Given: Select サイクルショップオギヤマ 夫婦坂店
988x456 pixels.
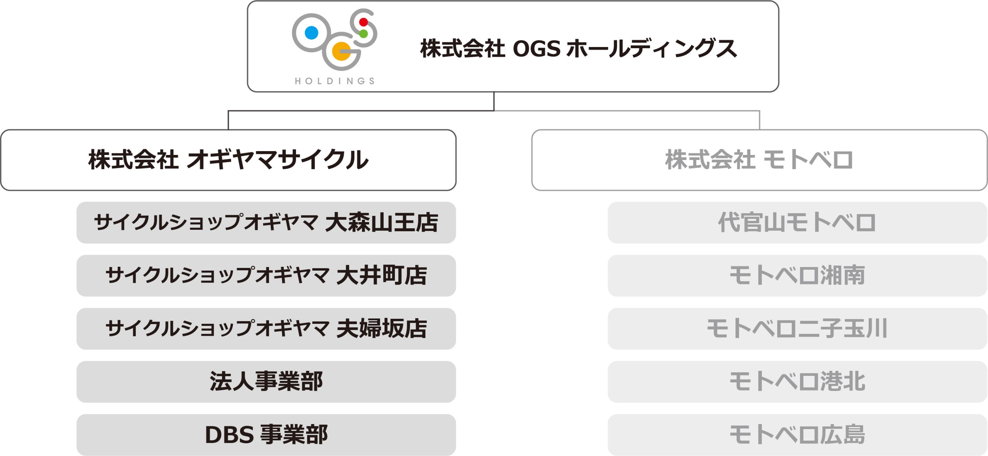Looking at the screenshot, I should (266, 329).
